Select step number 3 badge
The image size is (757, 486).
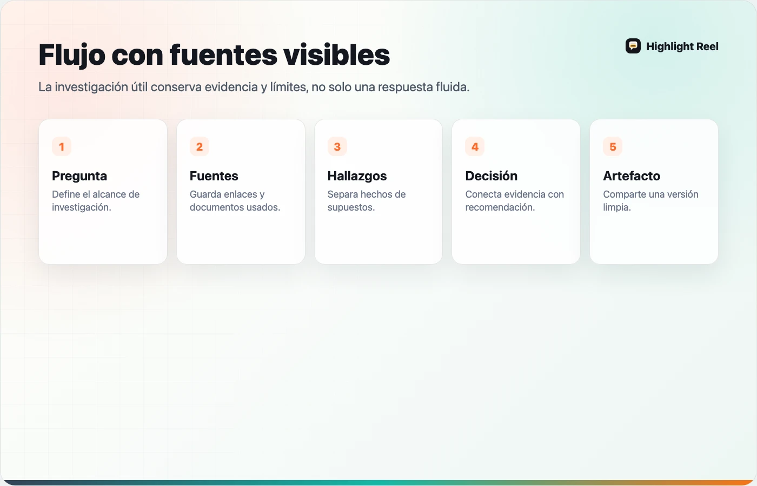coord(337,146)
